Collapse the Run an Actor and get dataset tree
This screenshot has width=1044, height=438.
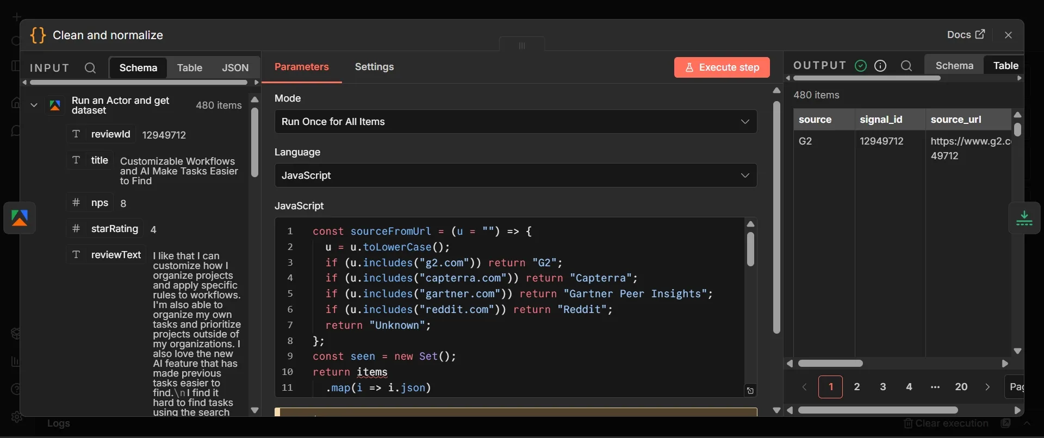pos(34,105)
